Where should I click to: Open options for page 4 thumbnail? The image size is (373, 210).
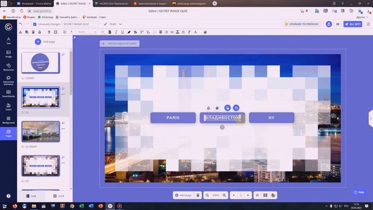[x=64, y=163]
